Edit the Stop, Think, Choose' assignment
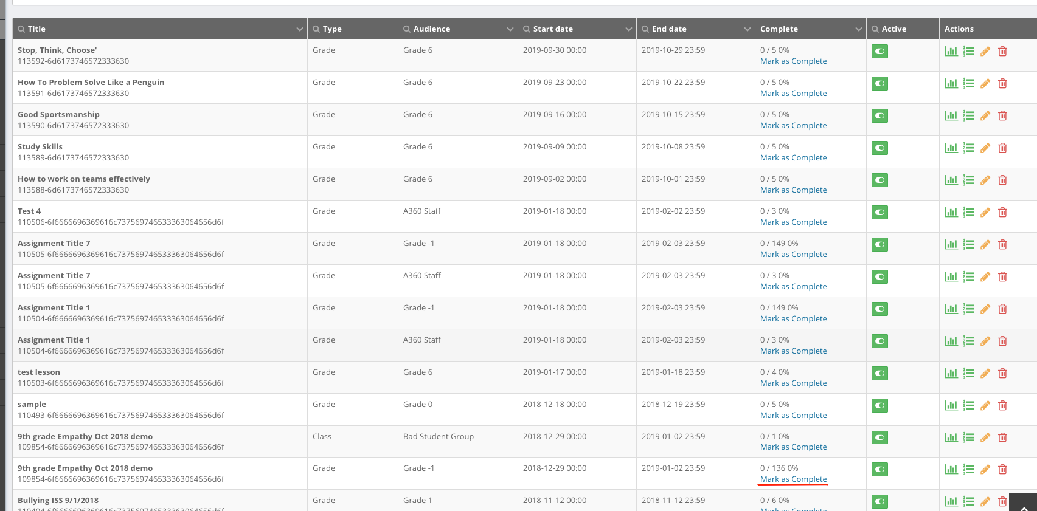 [x=985, y=52]
